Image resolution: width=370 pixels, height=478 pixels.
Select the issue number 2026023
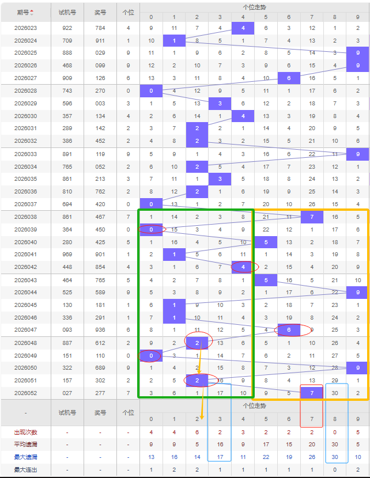[25, 28]
